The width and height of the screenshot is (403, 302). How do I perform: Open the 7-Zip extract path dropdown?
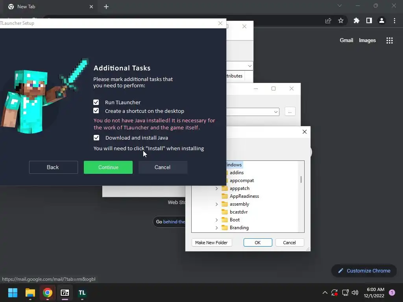click(275, 112)
